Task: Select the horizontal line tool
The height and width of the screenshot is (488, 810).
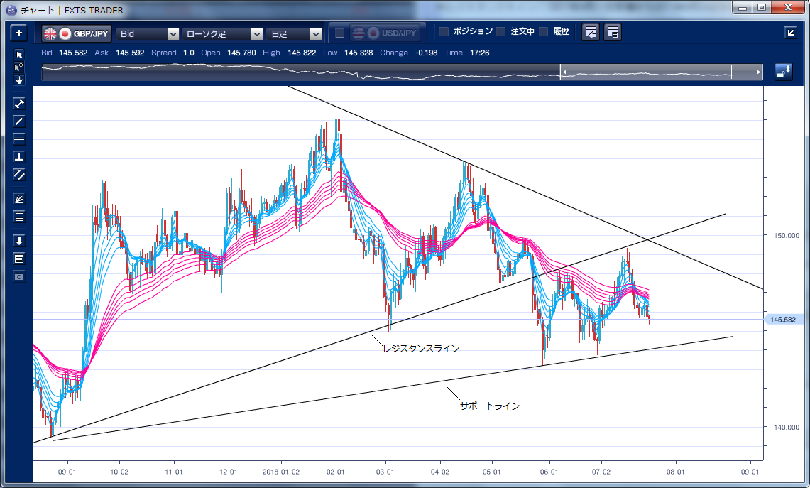Action: pyautogui.click(x=19, y=139)
